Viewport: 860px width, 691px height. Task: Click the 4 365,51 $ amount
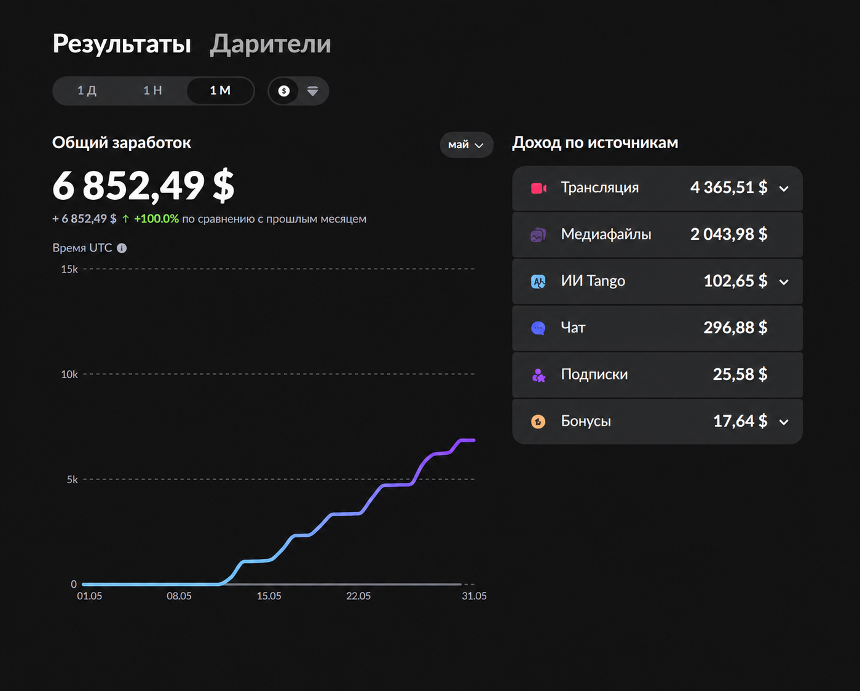[x=728, y=188]
